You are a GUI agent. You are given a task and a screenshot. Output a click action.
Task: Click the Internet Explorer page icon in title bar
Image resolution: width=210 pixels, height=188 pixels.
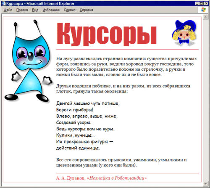pos(3,3)
